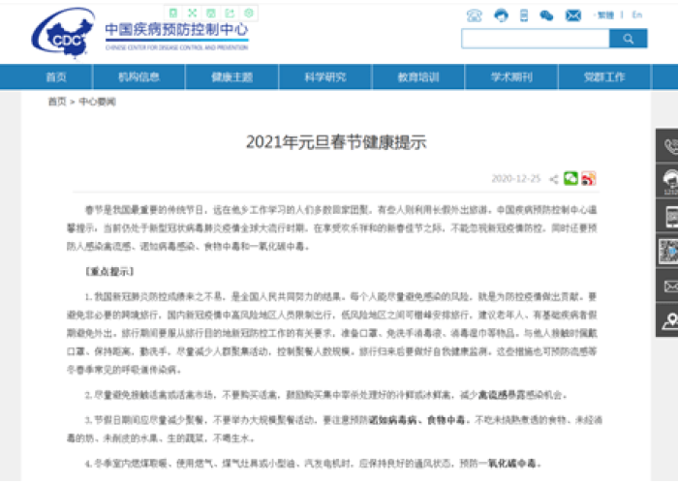Click the first green floating toolbar icon
Screen dimensions: 678x484
173,13
